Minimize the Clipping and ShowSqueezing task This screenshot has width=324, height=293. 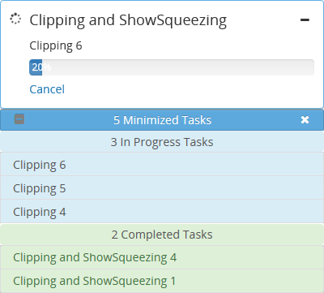click(305, 19)
